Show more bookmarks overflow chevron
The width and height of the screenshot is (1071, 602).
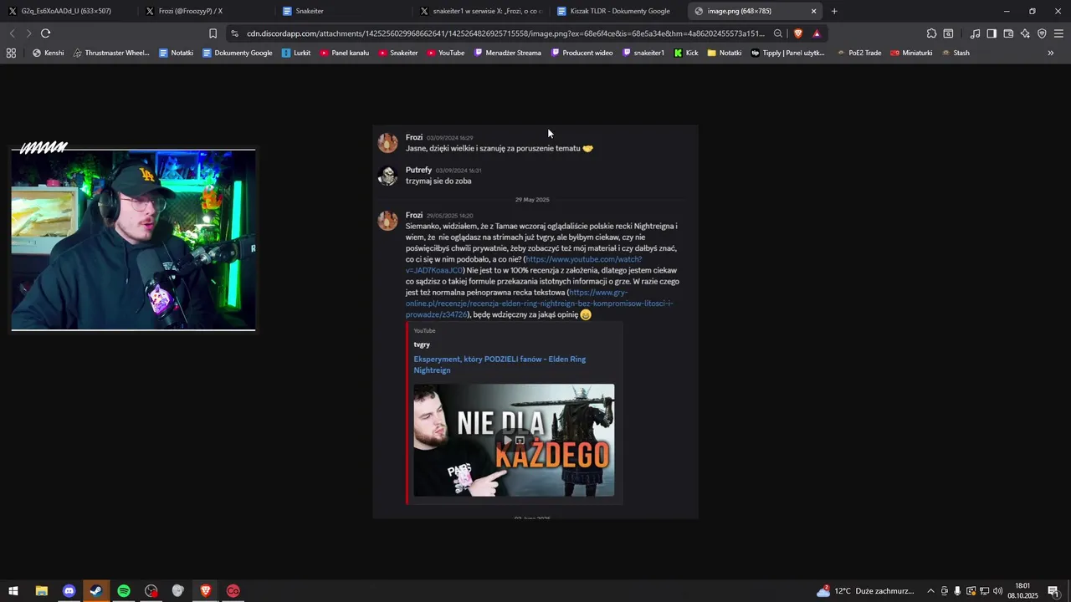(x=1051, y=53)
